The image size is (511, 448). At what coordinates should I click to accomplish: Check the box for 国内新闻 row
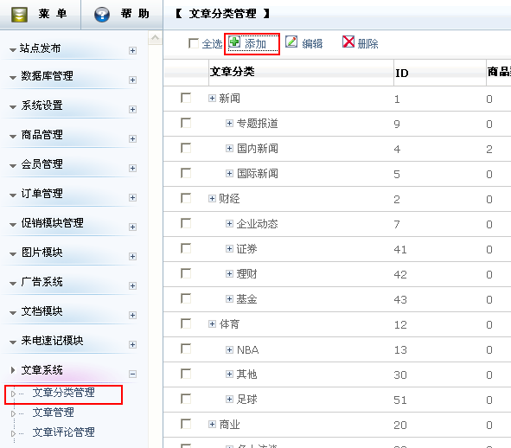click(186, 148)
